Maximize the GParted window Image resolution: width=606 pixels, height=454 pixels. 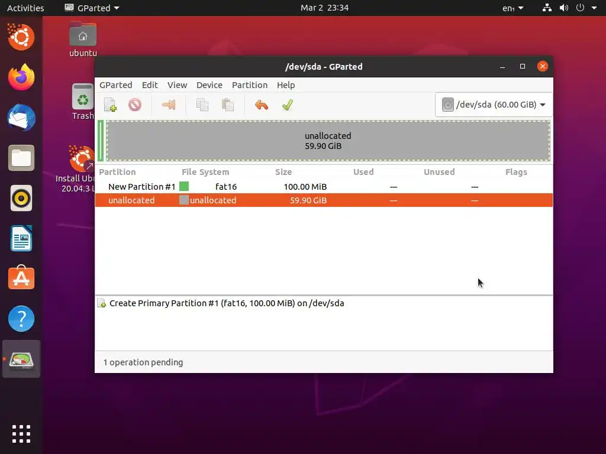coord(523,66)
